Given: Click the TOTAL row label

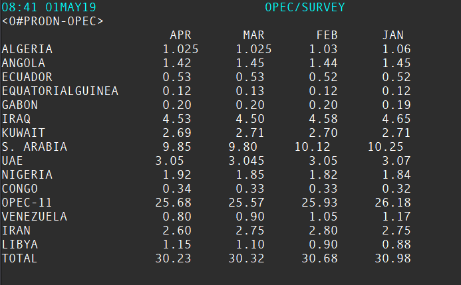Looking at the screenshot, I should pyautogui.click(x=20, y=258).
